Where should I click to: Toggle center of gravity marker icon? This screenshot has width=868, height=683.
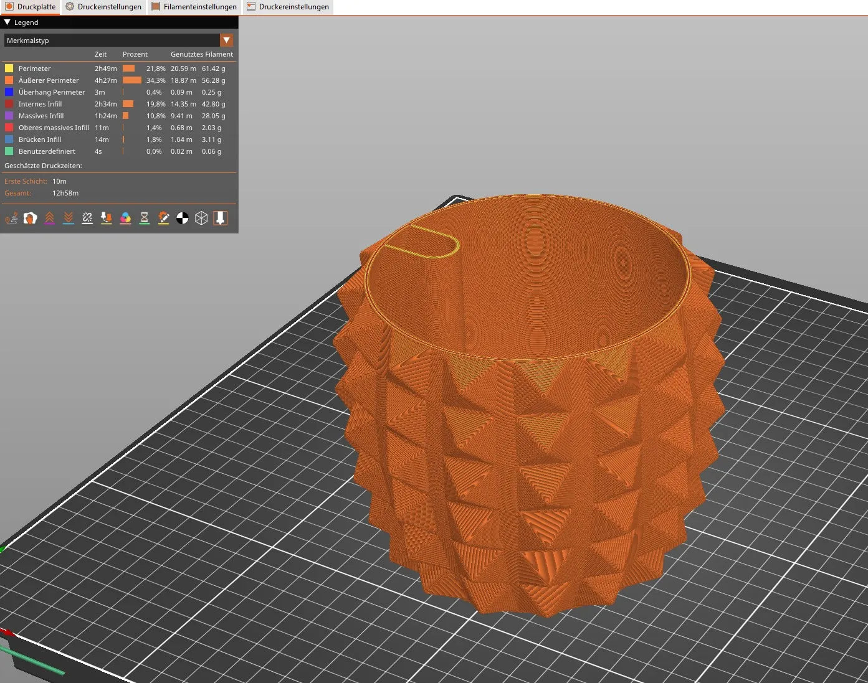183,218
